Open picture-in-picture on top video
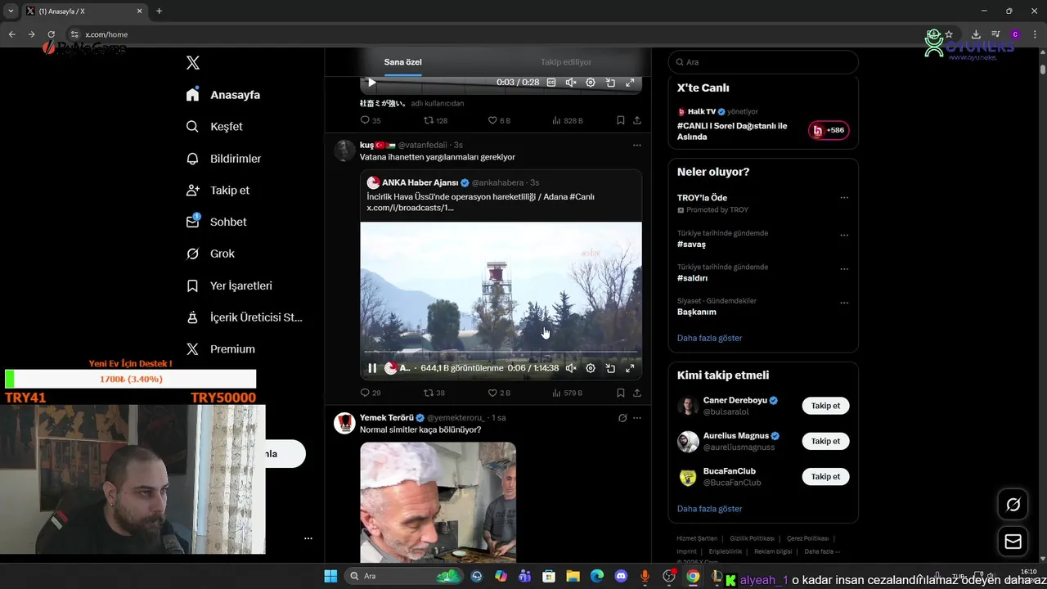The height and width of the screenshot is (589, 1047). point(610,83)
